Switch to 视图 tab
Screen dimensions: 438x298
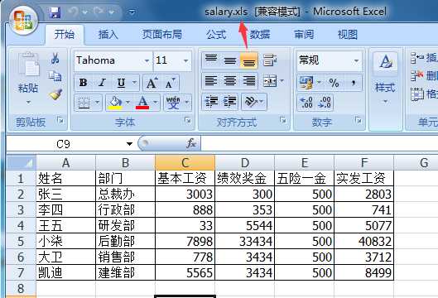tap(348, 35)
